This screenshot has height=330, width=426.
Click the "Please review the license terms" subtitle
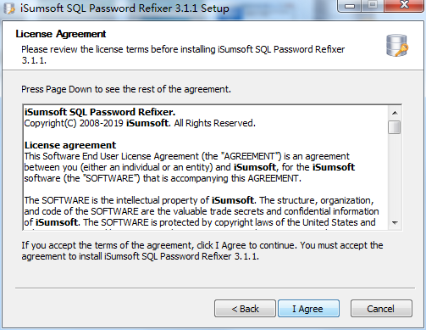(183, 54)
